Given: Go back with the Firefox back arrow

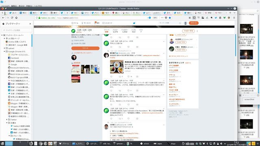Looking at the screenshot, I should point(3,18).
